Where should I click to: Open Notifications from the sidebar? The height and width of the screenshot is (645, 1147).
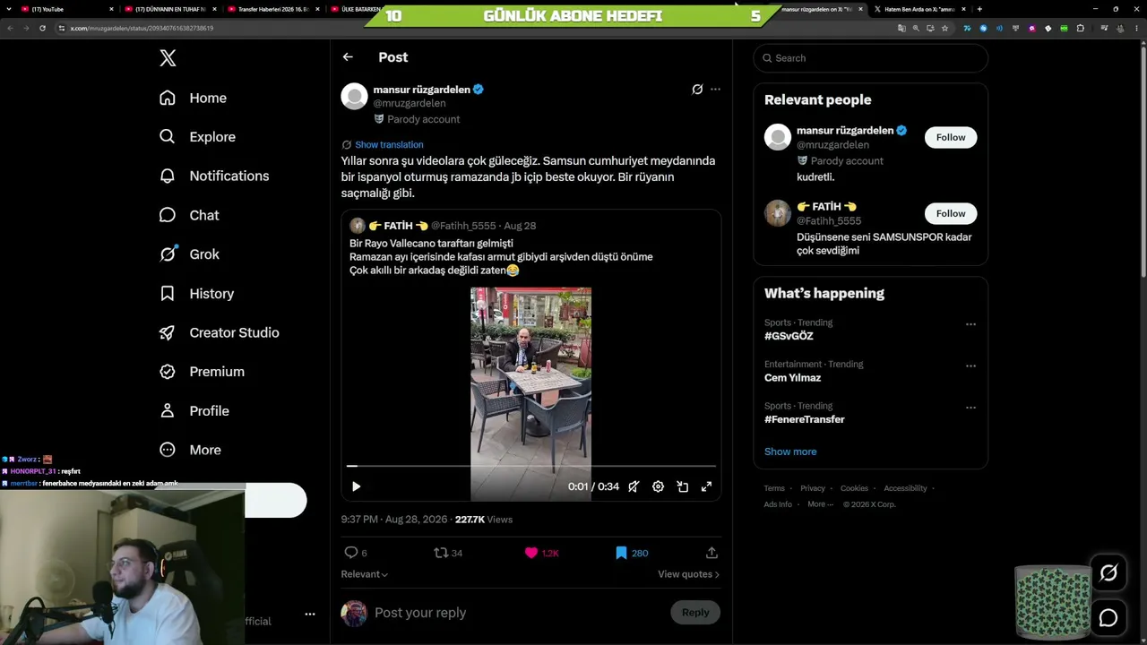[x=213, y=176]
